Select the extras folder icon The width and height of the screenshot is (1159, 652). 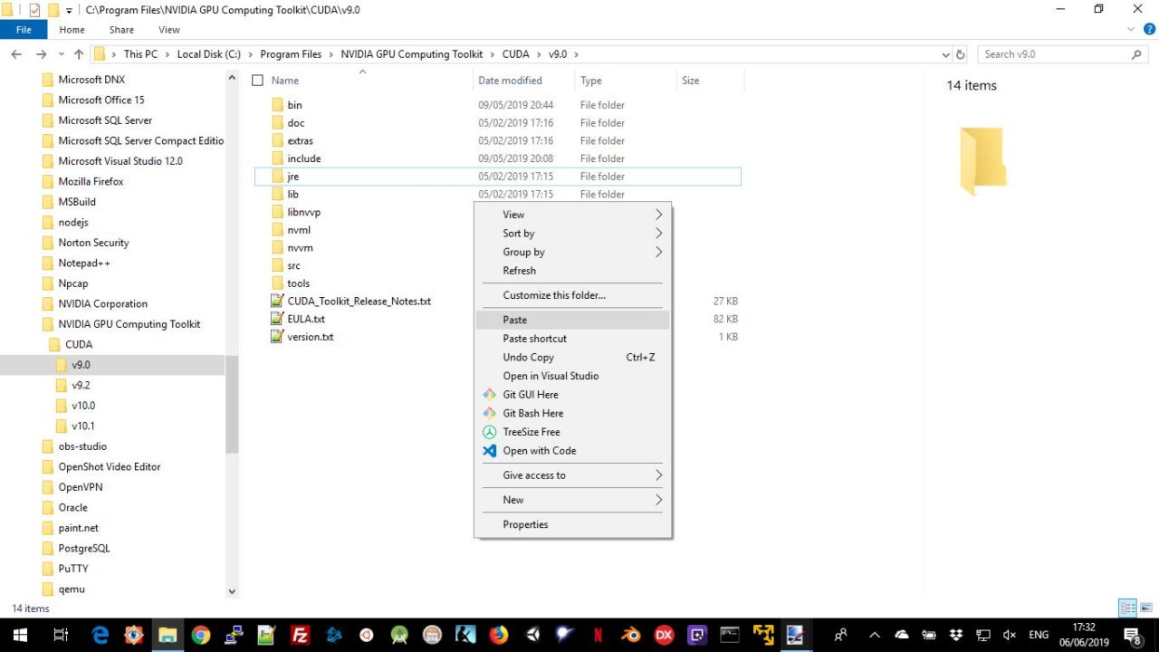click(278, 140)
